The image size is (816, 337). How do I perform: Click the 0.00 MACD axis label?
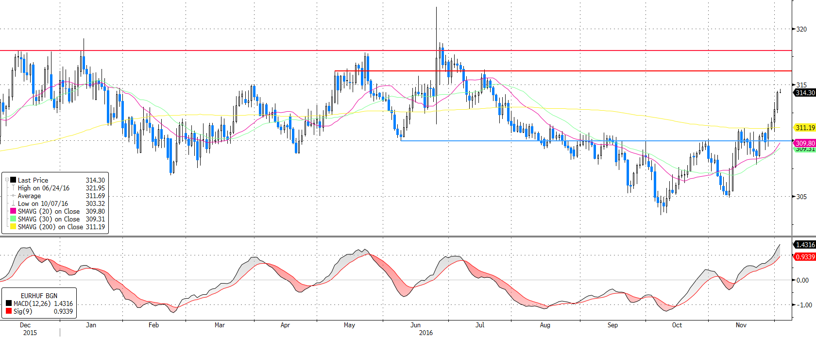[x=802, y=280]
